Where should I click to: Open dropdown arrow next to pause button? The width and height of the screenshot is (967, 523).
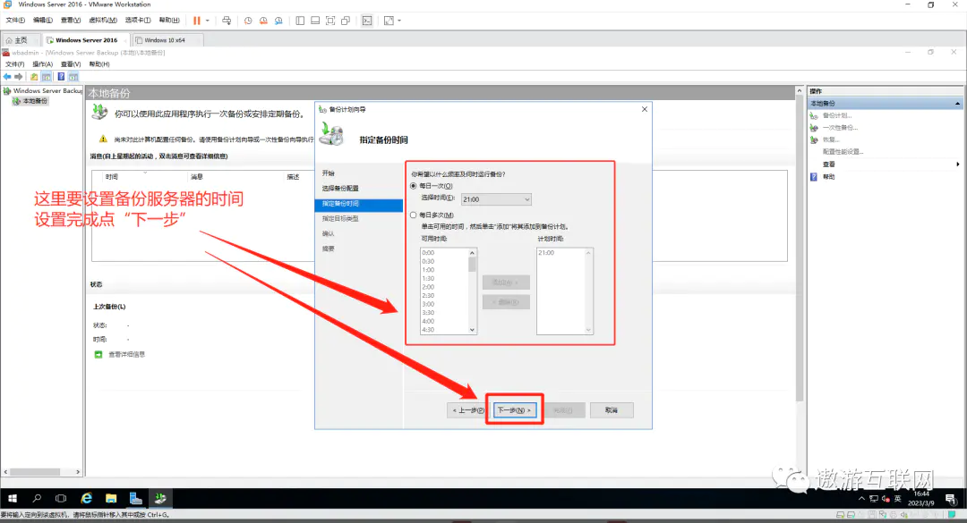tap(208, 20)
